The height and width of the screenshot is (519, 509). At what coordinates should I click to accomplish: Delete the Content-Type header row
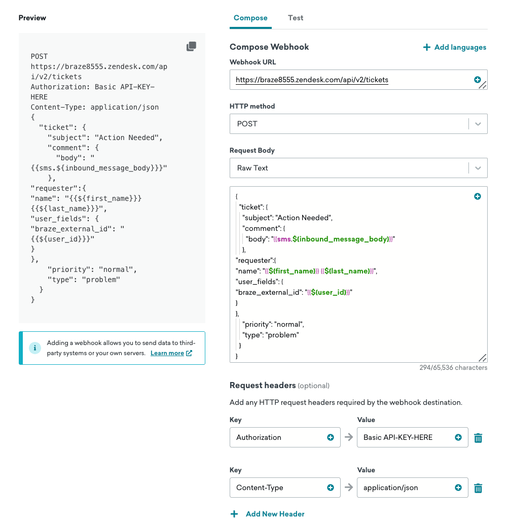click(x=478, y=488)
